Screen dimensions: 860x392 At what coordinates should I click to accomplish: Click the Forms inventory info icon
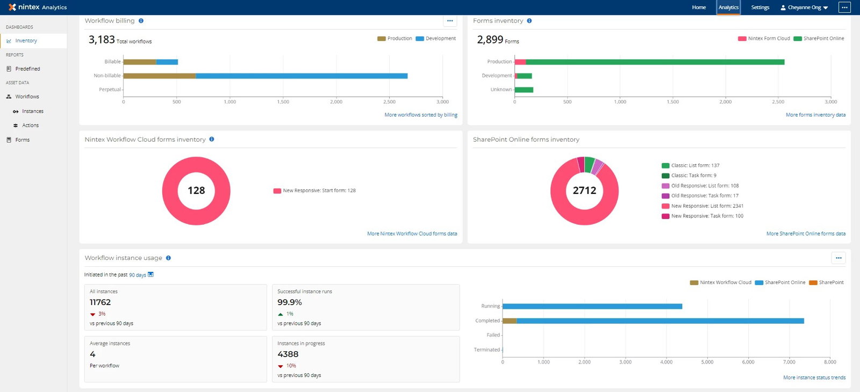pos(529,21)
